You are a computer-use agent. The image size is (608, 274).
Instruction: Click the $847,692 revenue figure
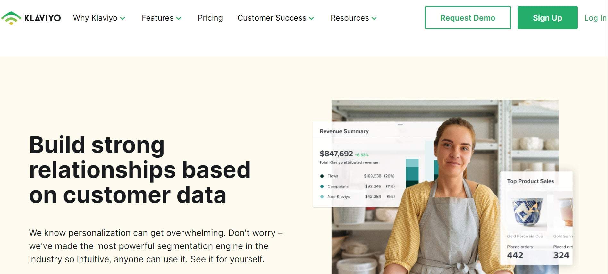click(336, 154)
